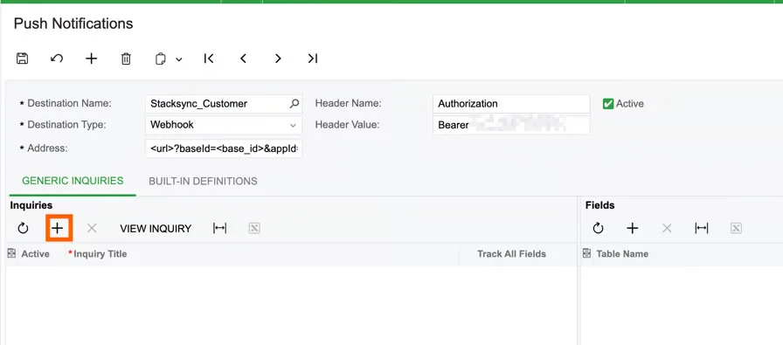Add a row to the Inquiries grid
Viewport: 783px width, 345px height.
58,228
